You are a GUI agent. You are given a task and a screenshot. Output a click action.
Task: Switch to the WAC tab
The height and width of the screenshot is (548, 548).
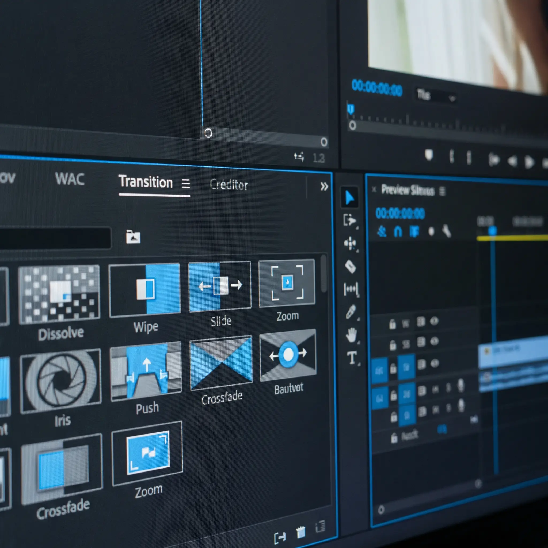pyautogui.click(x=70, y=179)
